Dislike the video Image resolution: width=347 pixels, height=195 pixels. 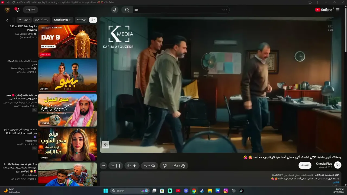tap(165, 165)
